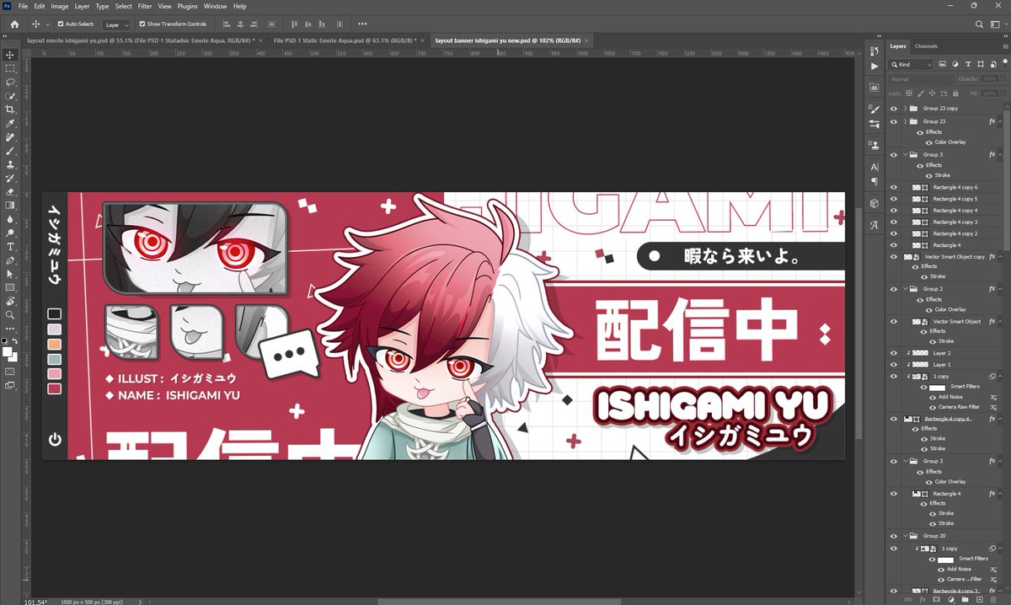Screen dimensions: 1011x605
Task: Select the Rectangular Marquee tool
Action: pos(10,68)
